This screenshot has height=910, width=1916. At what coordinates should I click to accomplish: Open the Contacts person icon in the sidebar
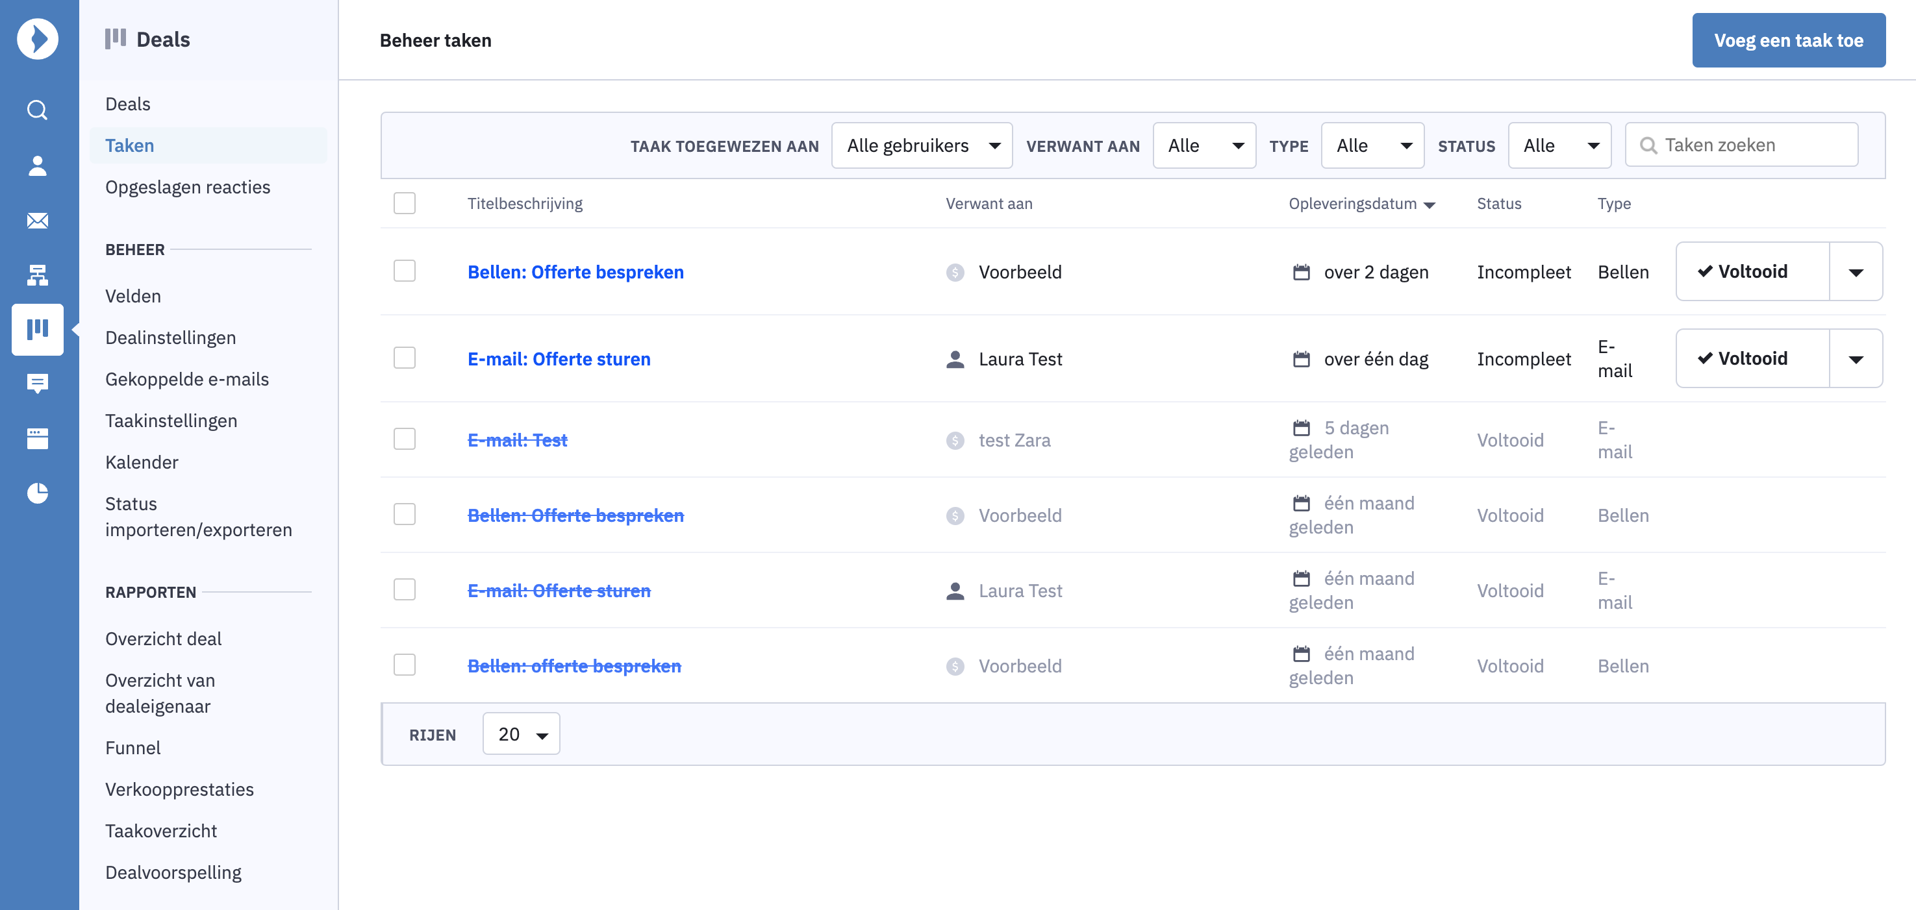[x=37, y=165]
